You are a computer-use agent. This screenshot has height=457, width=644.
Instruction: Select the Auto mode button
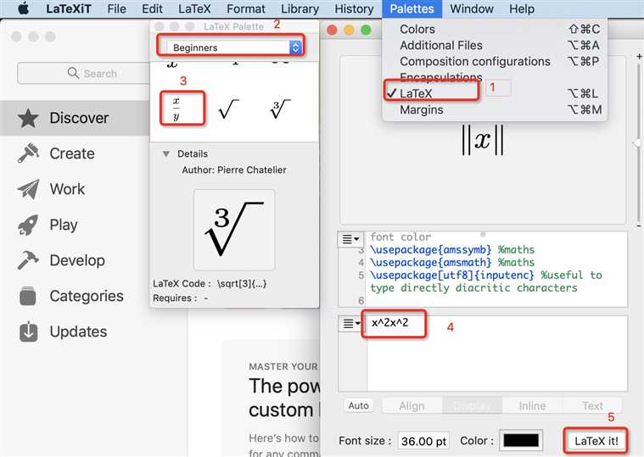point(358,406)
